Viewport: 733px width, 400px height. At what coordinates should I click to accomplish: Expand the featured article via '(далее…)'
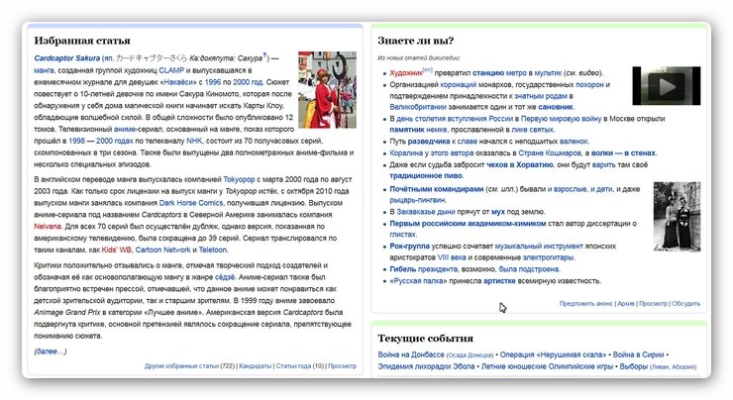(x=50, y=350)
